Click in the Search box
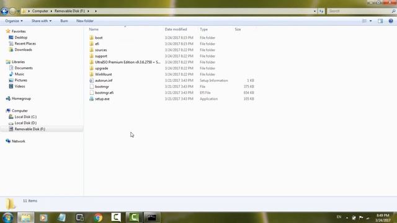Screen dimensions: 397x223 click(360, 11)
